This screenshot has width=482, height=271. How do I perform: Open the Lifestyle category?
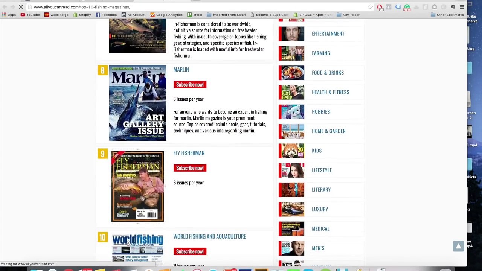322,170
